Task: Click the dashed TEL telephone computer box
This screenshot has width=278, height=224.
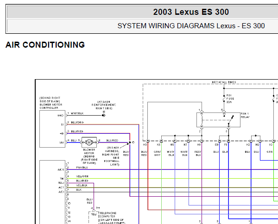Action: point(94,218)
